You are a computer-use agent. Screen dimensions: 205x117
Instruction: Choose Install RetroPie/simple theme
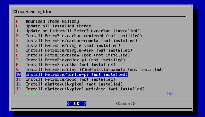(68, 45)
